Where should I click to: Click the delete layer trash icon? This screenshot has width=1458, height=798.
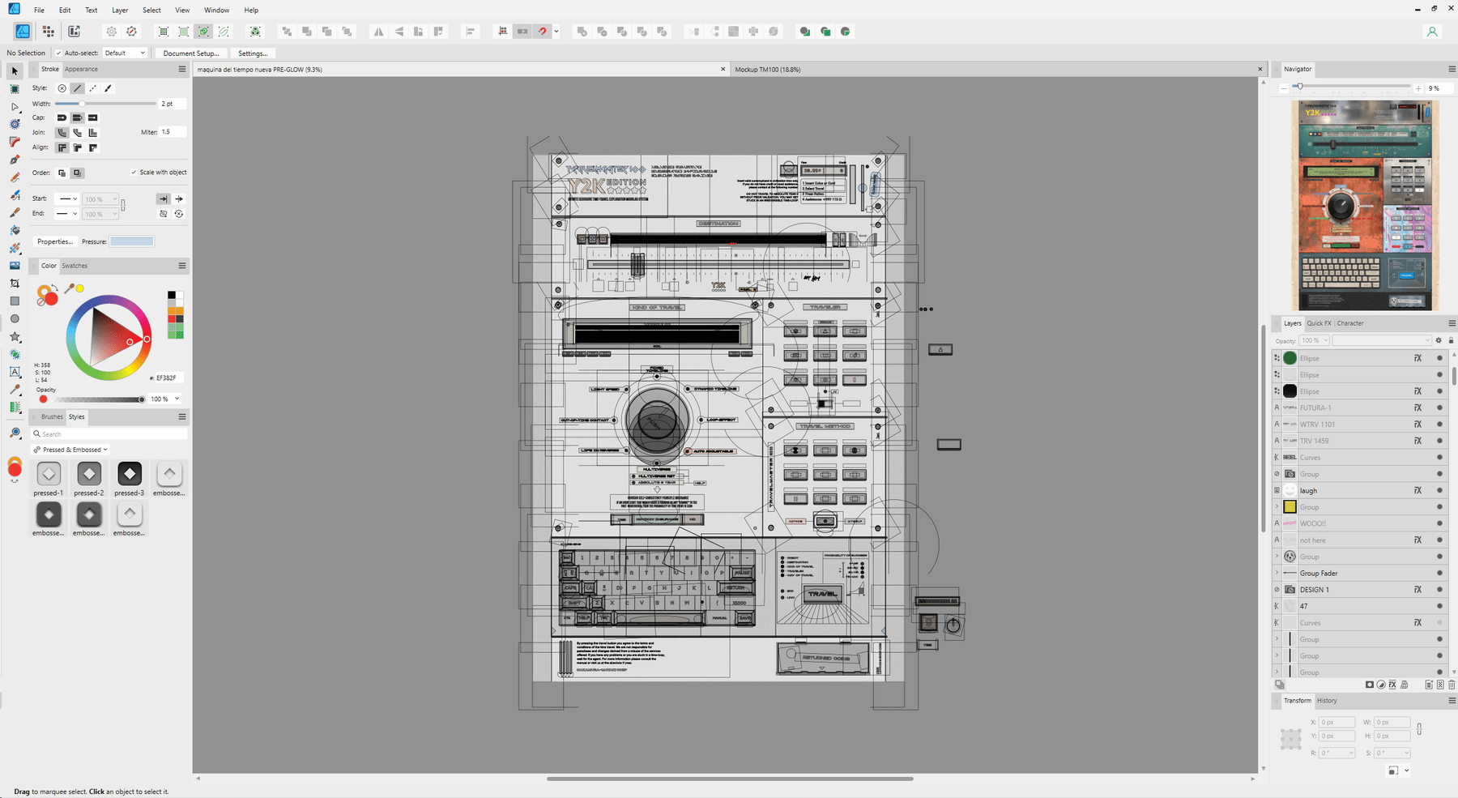click(1451, 685)
